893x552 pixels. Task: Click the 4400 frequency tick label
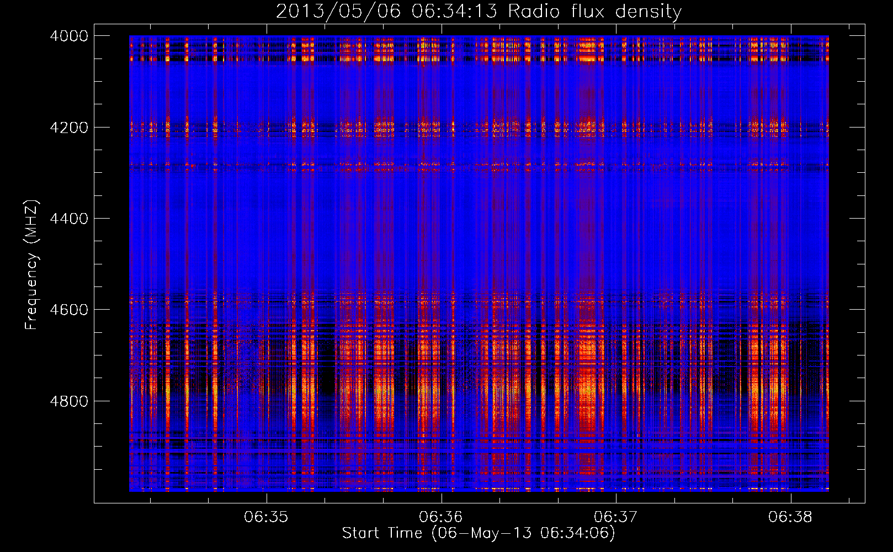(x=69, y=219)
